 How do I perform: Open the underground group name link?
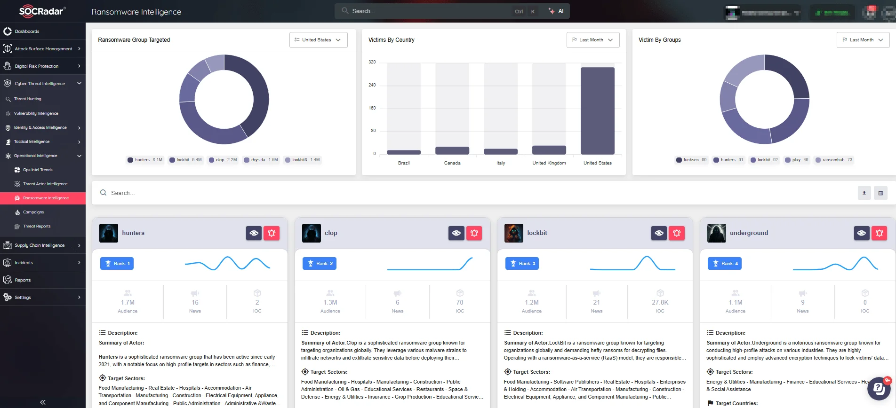coord(749,233)
